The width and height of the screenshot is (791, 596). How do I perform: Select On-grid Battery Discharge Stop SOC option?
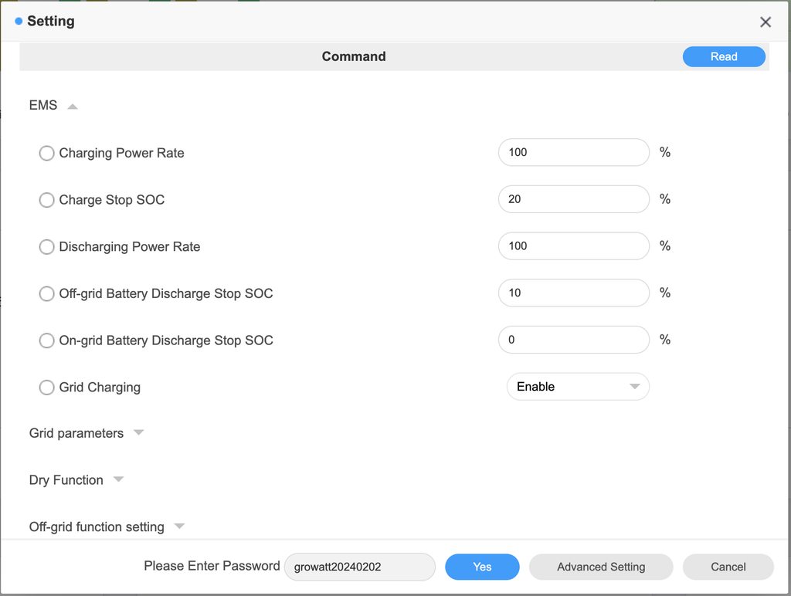point(47,340)
